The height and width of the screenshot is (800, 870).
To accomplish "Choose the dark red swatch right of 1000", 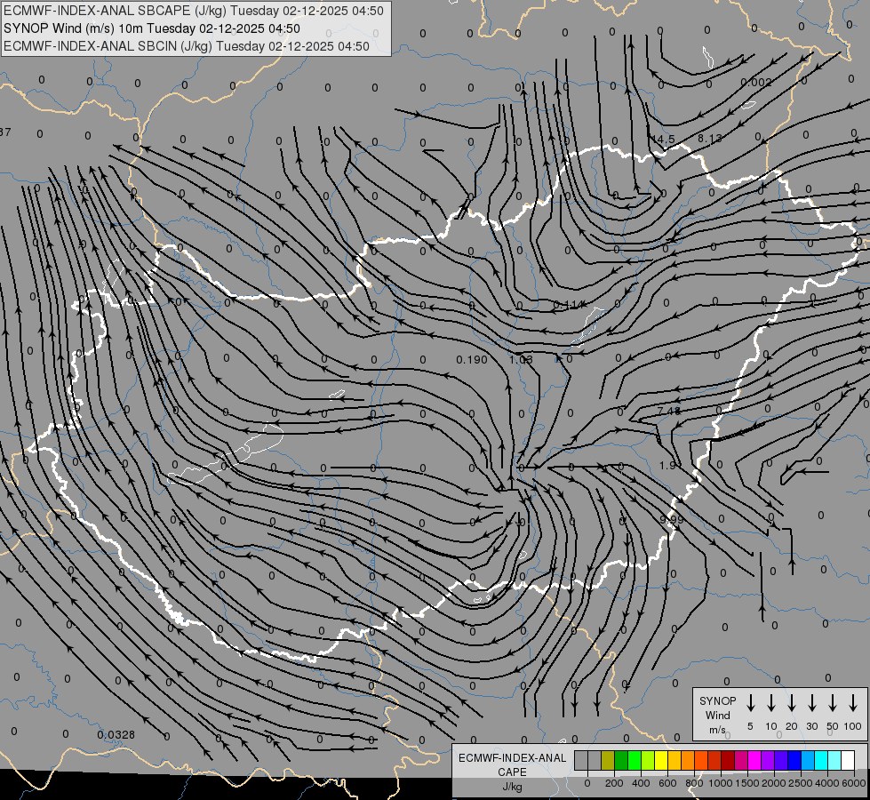I will pyautogui.click(x=729, y=760).
